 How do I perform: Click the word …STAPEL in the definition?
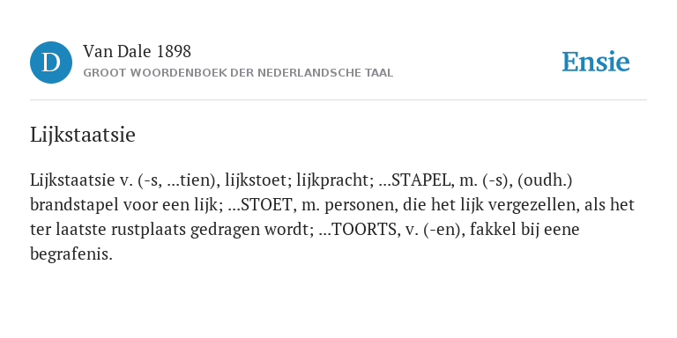pyautogui.click(x=415, y=180)
